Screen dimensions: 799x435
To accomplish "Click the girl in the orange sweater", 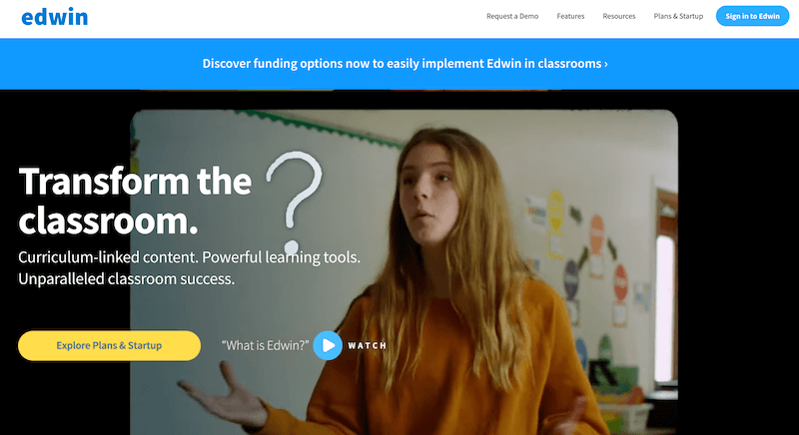I will (448, 285).
